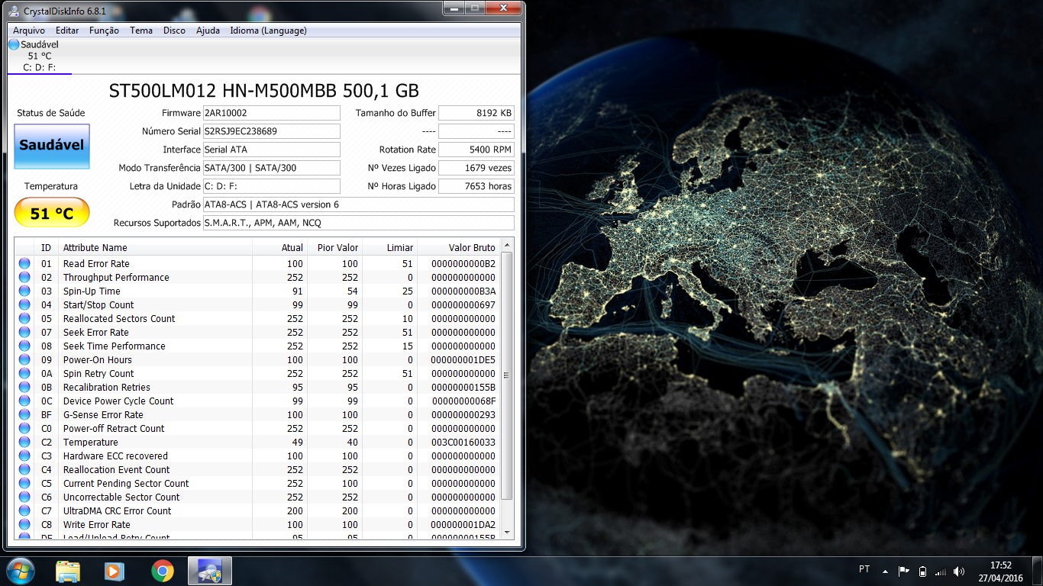
Task: Click the status orb for UltraDMA CRC Error Count
Action: coord(24,510)
